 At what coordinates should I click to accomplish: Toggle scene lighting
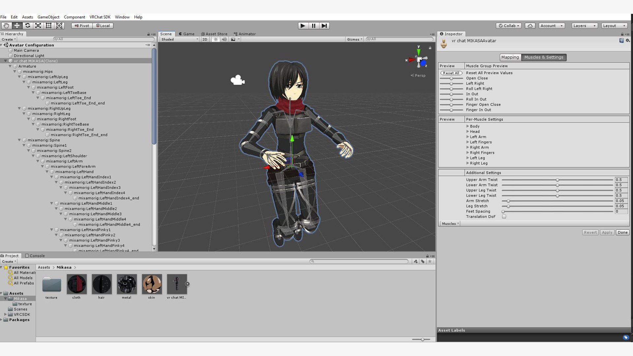[216, 39]
